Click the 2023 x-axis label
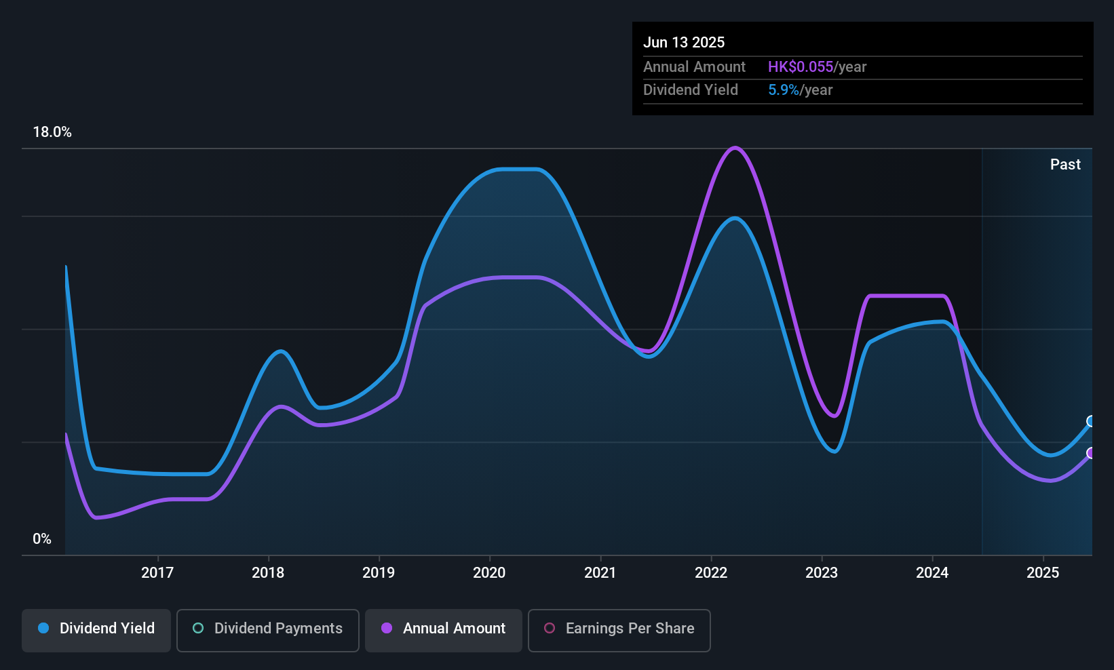 pos(822,573)
